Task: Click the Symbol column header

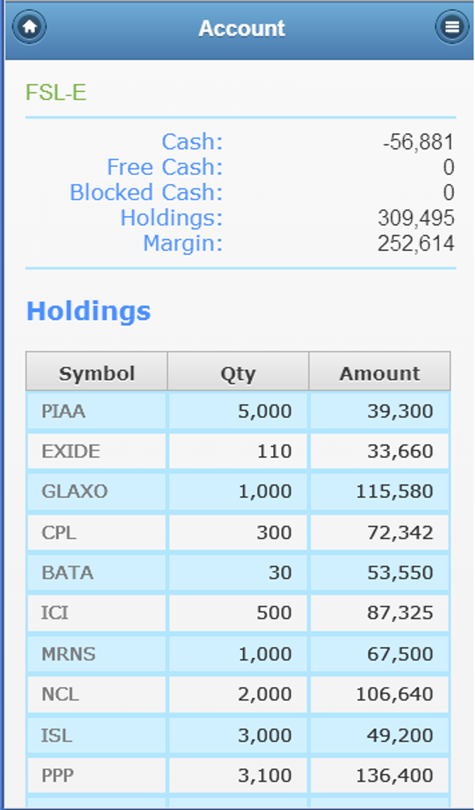Action: click(x=96, y=373)
